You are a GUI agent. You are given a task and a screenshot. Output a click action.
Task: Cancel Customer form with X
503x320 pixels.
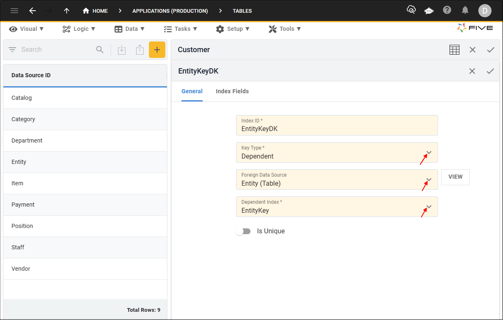click(x=473, y=50)
